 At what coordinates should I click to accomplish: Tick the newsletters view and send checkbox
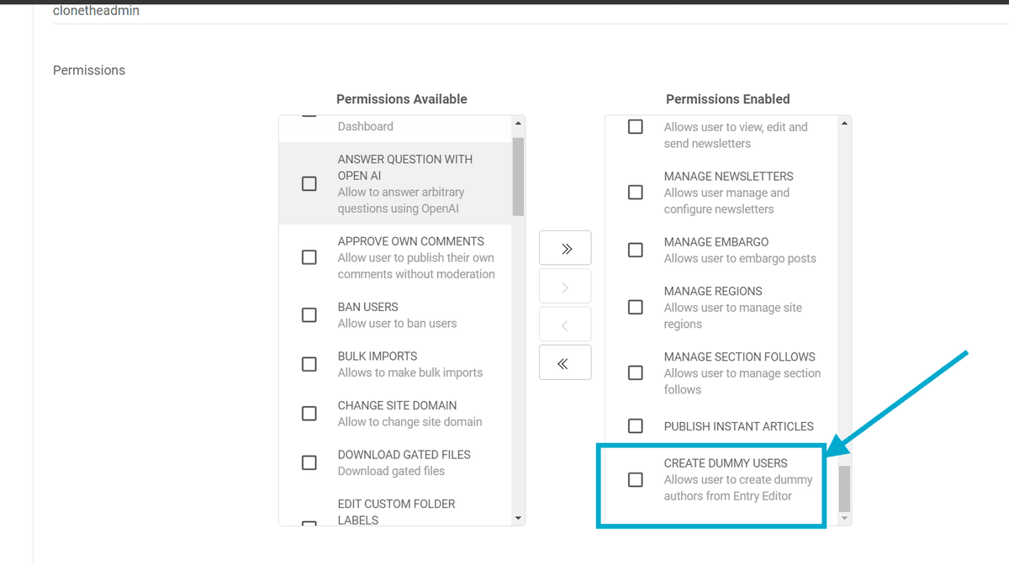635,126
